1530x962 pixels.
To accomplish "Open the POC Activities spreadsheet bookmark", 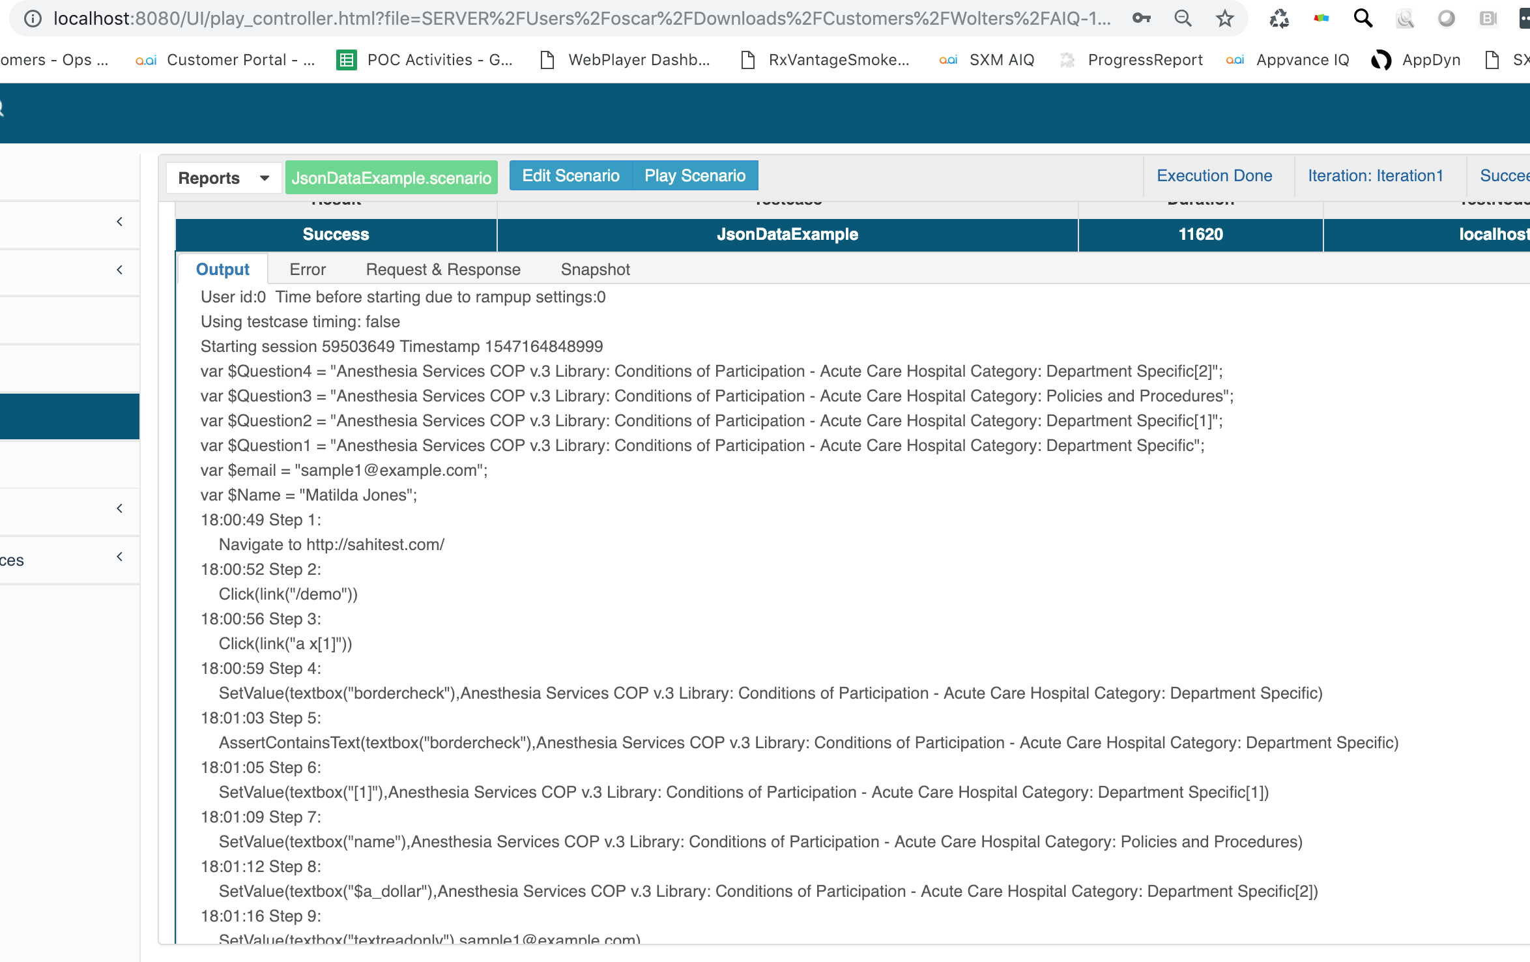I will (x=425, y=60).
